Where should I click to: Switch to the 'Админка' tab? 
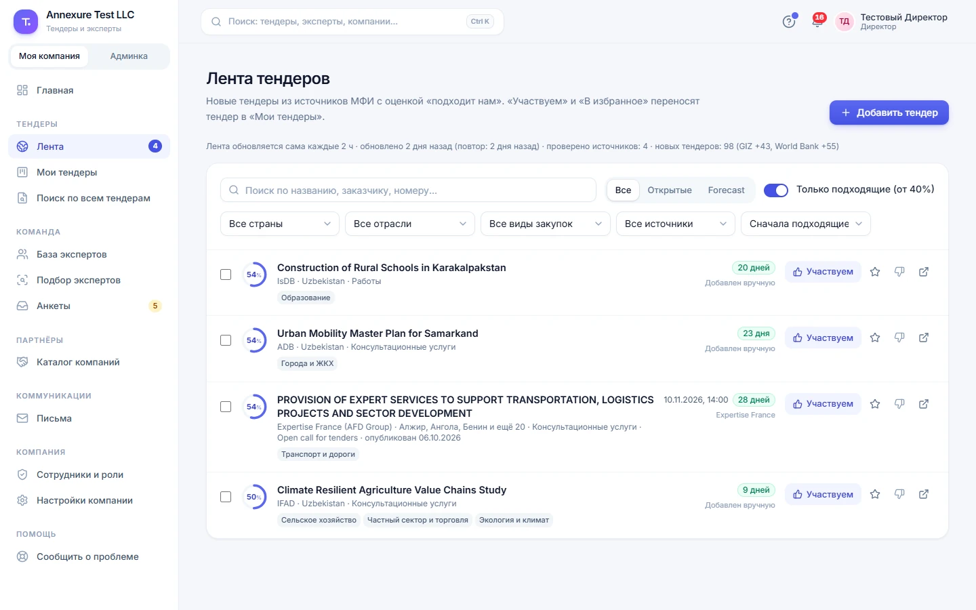point(129,56)
